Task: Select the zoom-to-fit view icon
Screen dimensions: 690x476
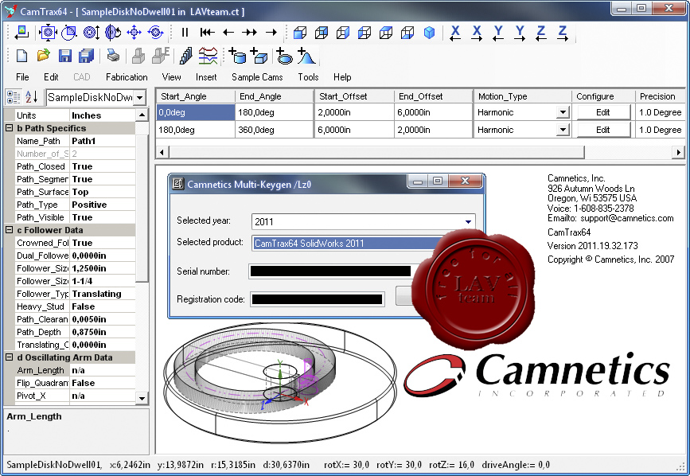Action: coord(48,32)
